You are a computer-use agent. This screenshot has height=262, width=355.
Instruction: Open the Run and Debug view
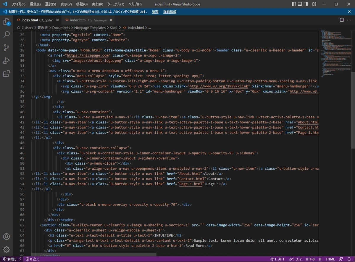tap(7, 61)
